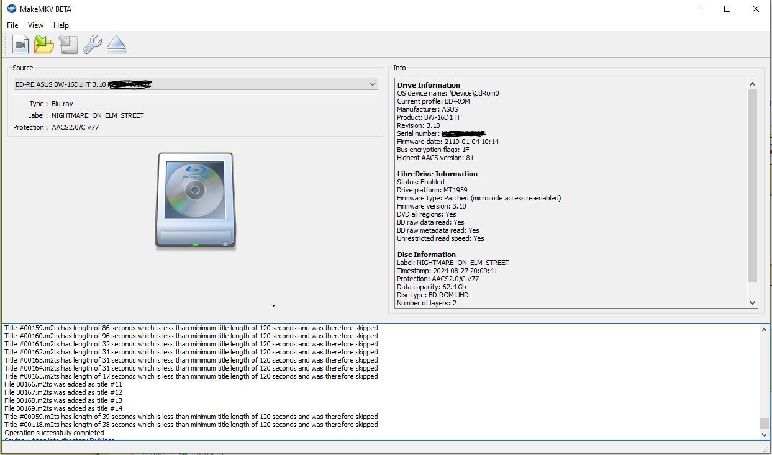This screenshot has width=772, height=455.
Task: Click the 'LibreDrive Information' heading
Action: [437, 174]
